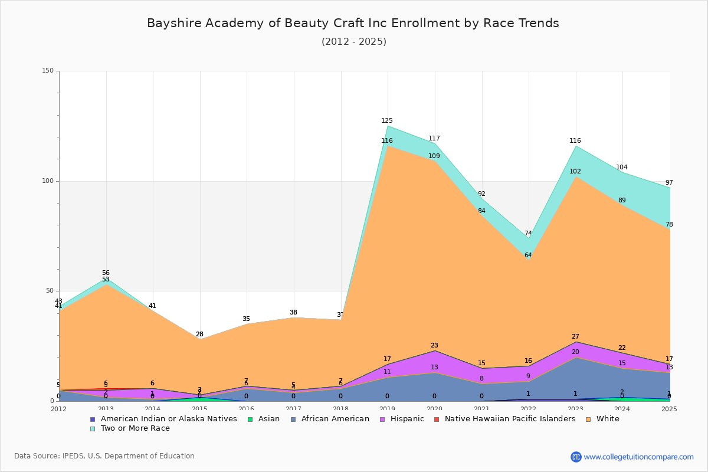708x472 pixels.
Task: Click the 50 y-axis label
Action: (x=50, y=291)
